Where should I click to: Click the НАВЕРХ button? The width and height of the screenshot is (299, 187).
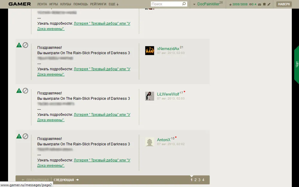[x=284, y=4]
